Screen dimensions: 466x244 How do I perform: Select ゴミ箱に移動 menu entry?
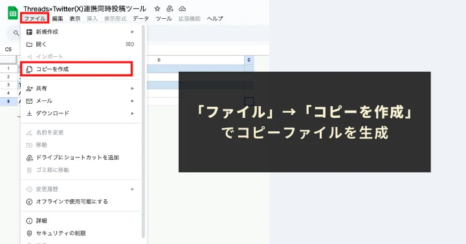click(80, 170)
